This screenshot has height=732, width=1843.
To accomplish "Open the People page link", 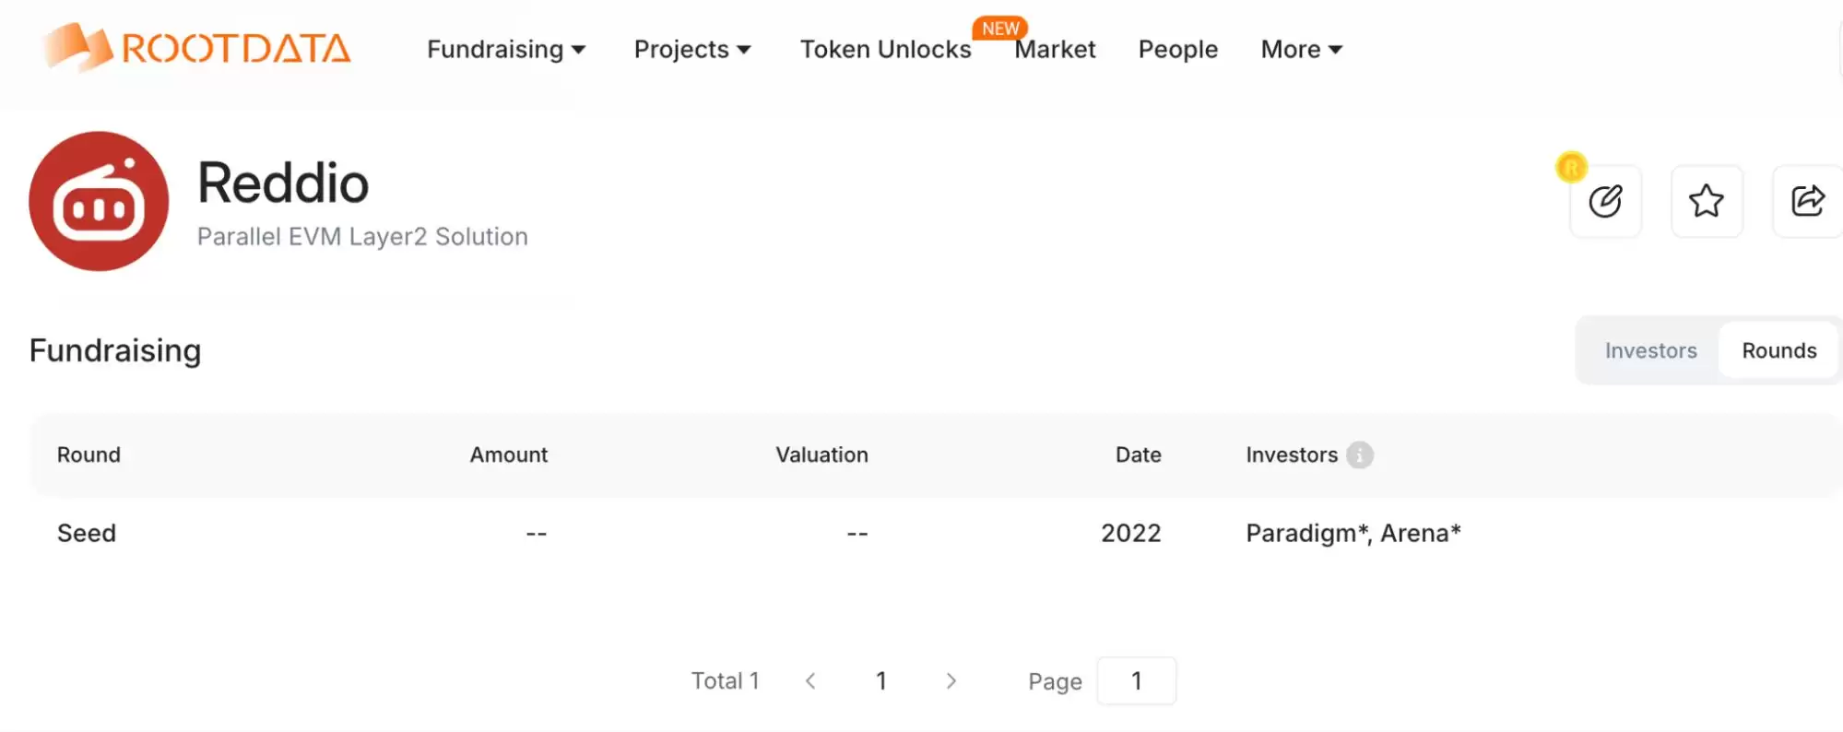I will (x=1177, y=50).
